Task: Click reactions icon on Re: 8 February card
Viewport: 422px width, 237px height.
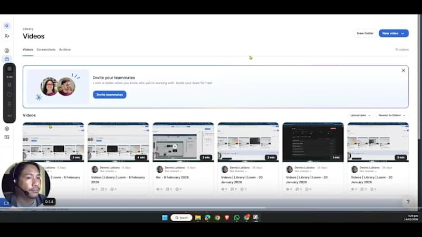Action: (178, 189)
